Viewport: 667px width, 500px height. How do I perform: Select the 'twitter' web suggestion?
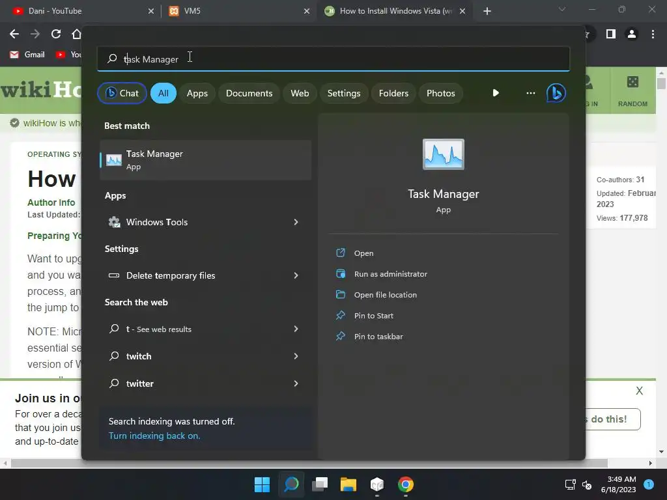click(x=205, y=383)
